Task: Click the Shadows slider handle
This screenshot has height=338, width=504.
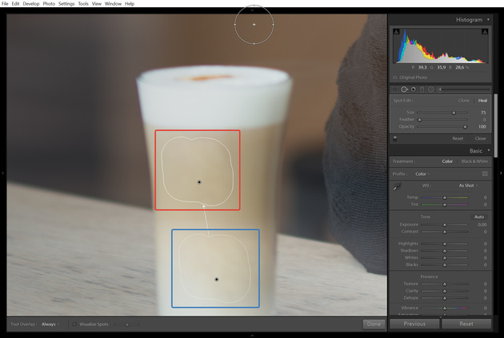Action: pyautogui.click(x=445, y=251)
